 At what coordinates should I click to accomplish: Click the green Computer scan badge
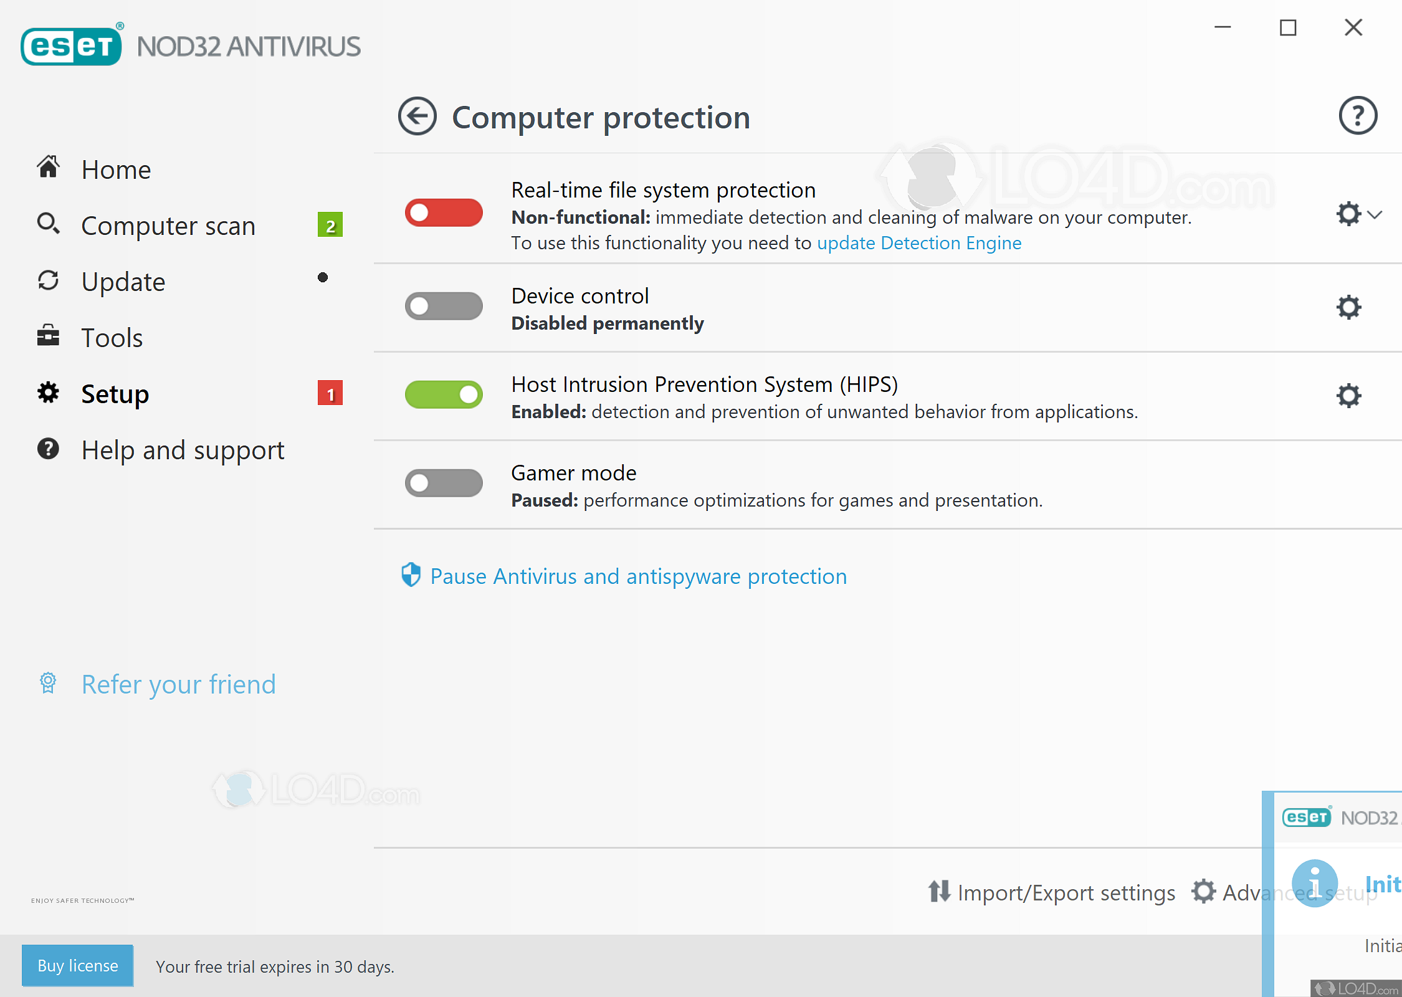click(x=330, y=226)
